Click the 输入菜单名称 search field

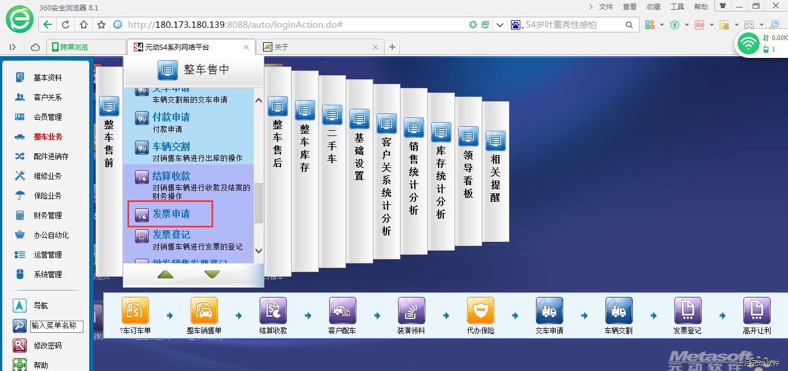(x=56, y=326)
